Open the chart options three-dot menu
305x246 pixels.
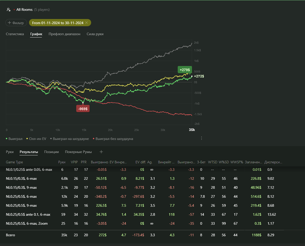click(x=201, y=138)
